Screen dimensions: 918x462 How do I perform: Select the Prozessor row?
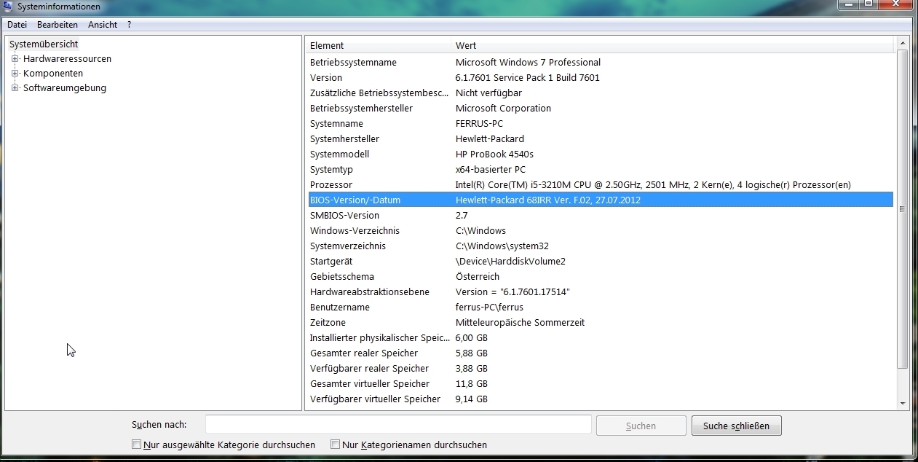tap(599, 185)
